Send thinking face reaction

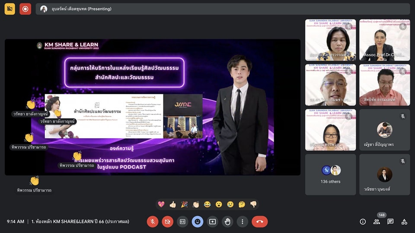pyautogui.click(x=242, y=204)
